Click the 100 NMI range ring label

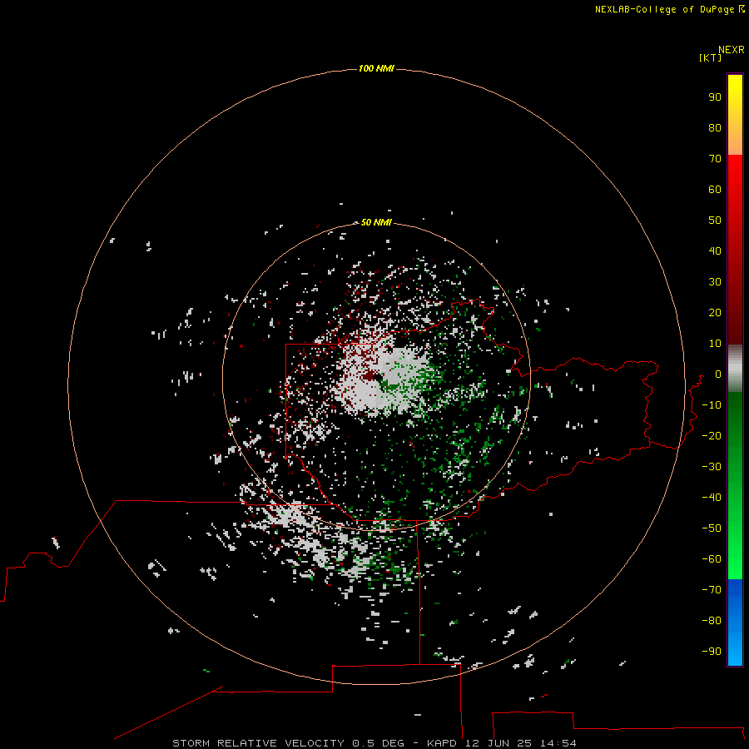(x=376, y=69)
